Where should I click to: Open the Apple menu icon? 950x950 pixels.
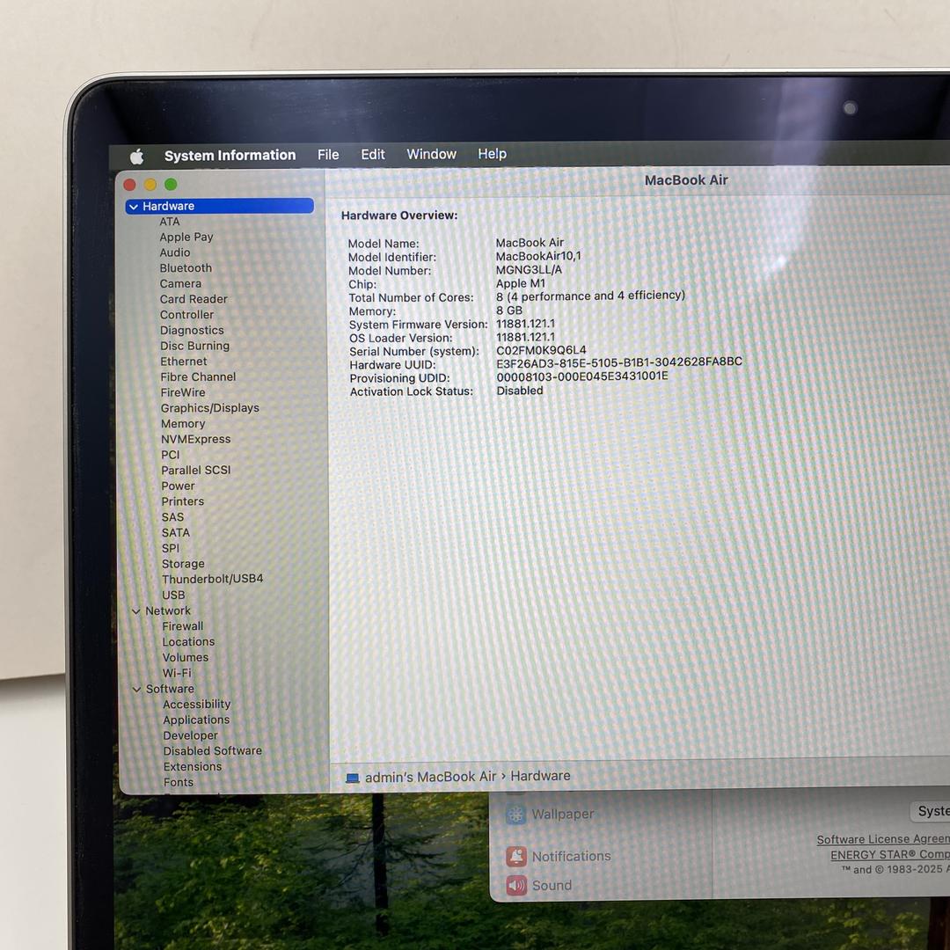[x=137, y=157]
